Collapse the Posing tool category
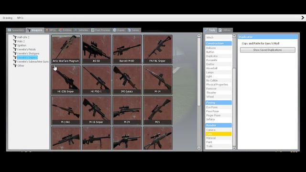Image resolution: width=306 pixels, height=172 pixels. pyautogui.click(x=219, y=103)
